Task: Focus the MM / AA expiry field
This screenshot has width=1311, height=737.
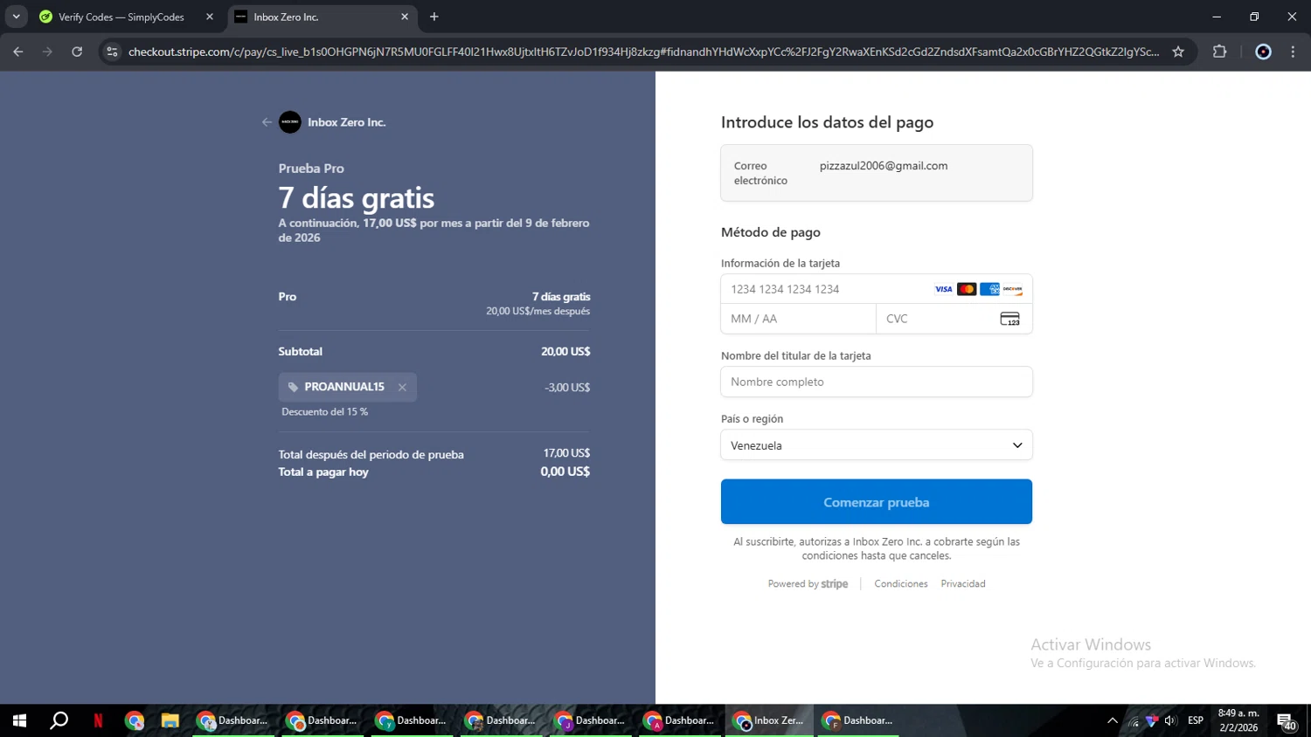Action: pyautogui.click(x=798, y=319)
